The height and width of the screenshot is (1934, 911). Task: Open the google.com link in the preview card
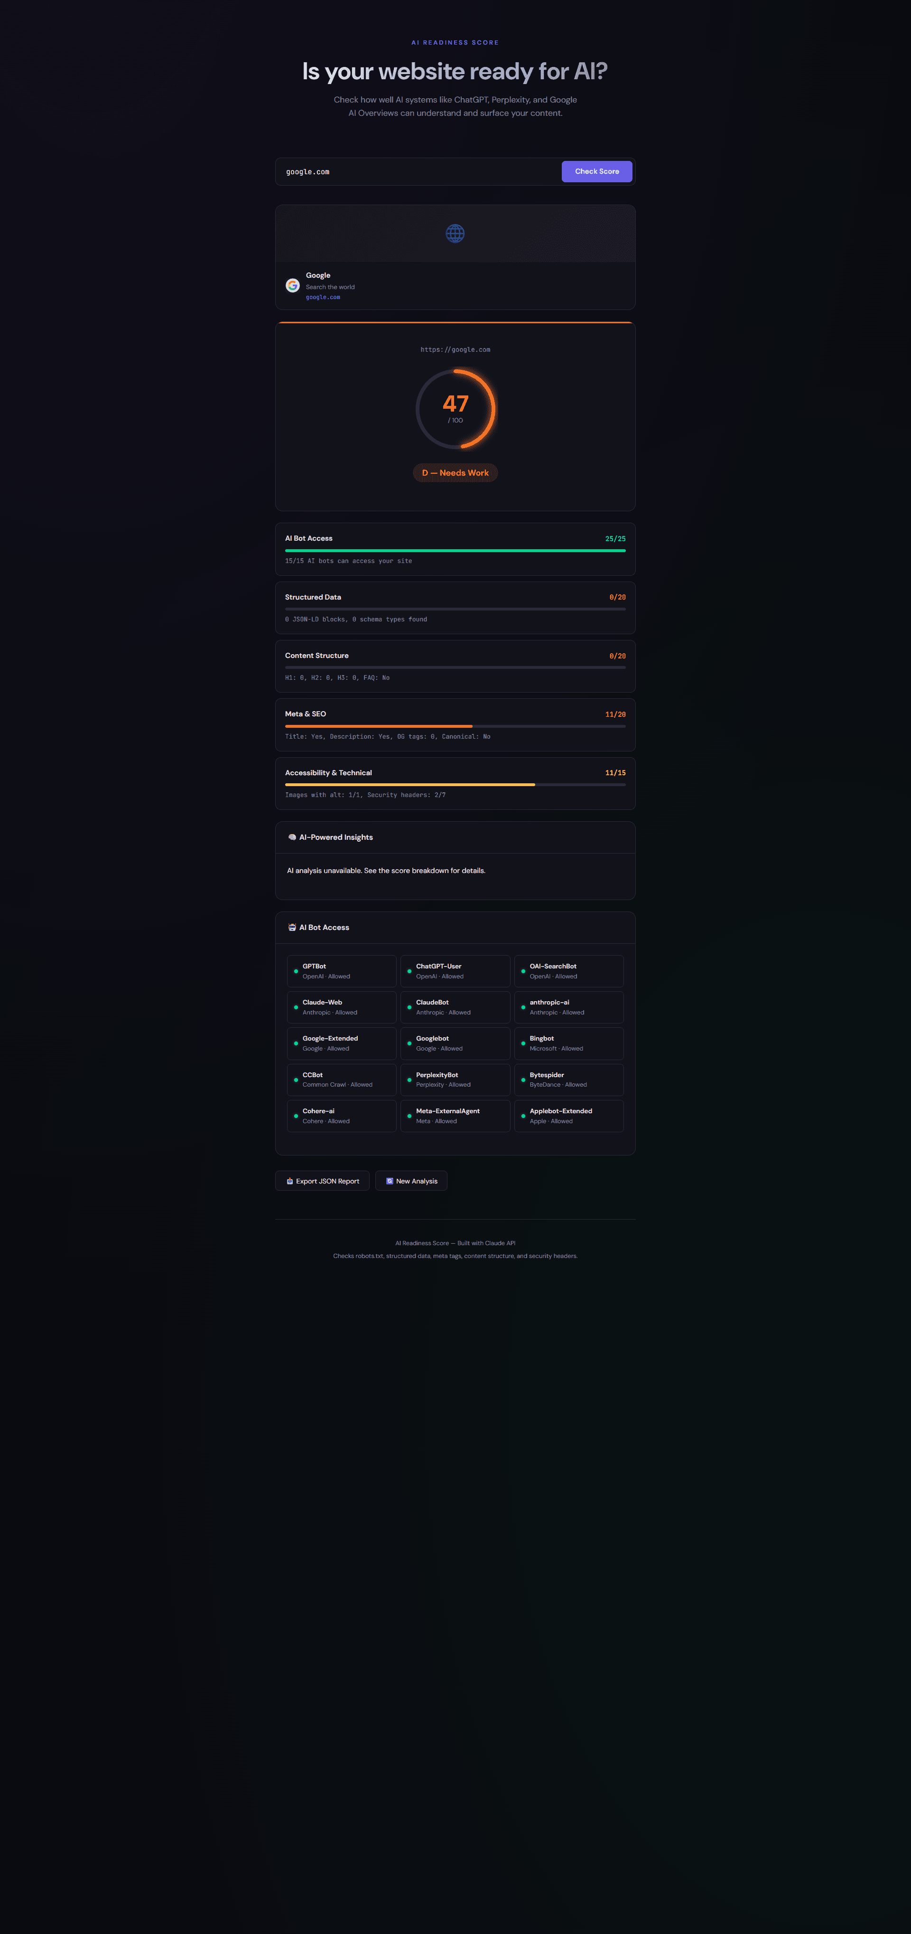point(324,297)
